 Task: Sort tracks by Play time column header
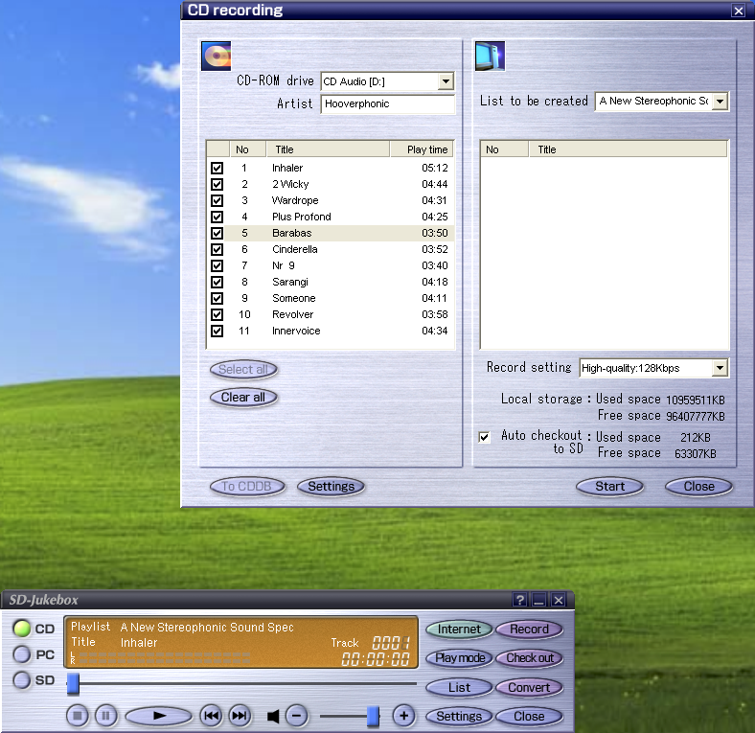(421, 149)
